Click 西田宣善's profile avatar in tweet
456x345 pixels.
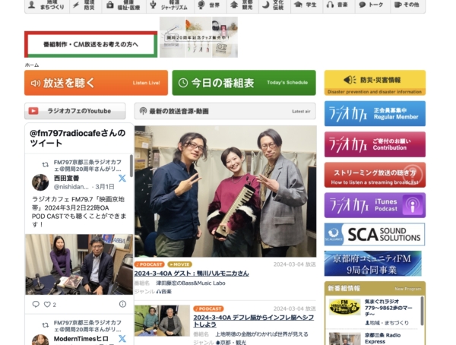click(x=40, y=182)
